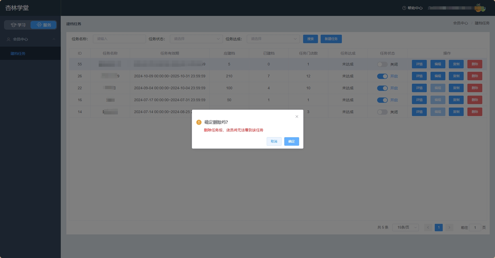
Task: Switch to the 服务 tab
Action: [x=44, y=25]
